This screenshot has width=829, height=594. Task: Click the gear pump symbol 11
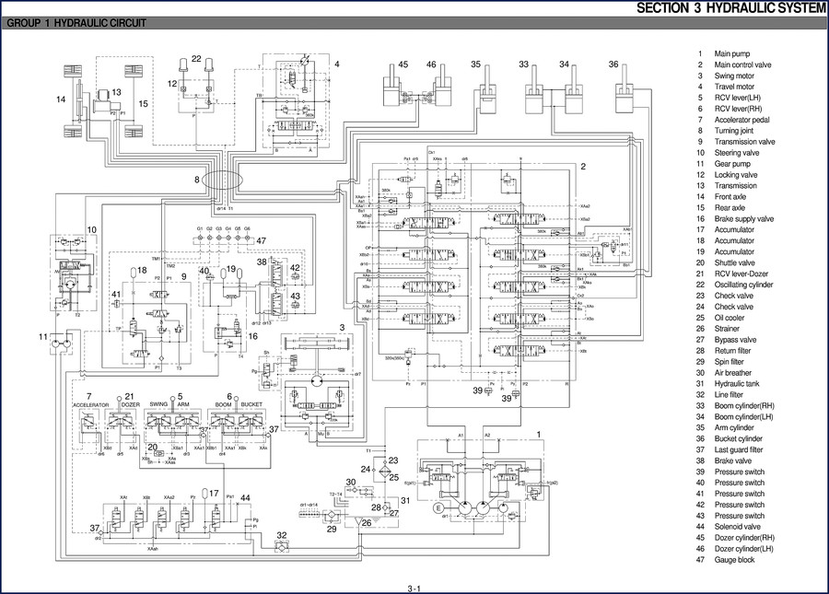(63, 344)
